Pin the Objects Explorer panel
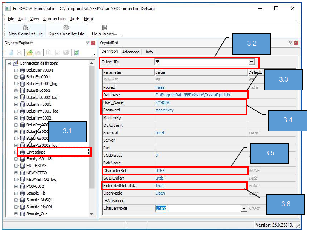Image resolution: width=310 pixels, height=233 pixels. click(87, 43)
